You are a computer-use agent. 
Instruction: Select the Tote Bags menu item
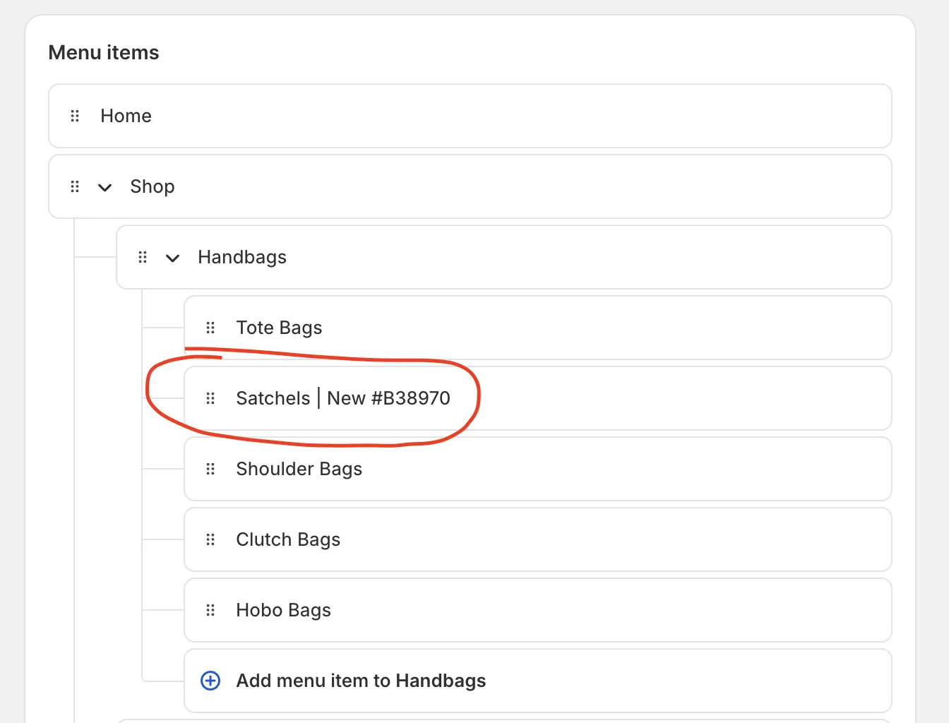pos(279,328)
